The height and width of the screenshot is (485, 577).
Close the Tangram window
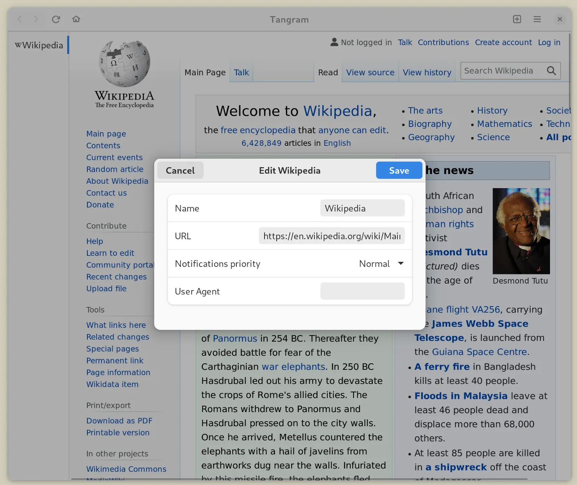click(560, 19)
